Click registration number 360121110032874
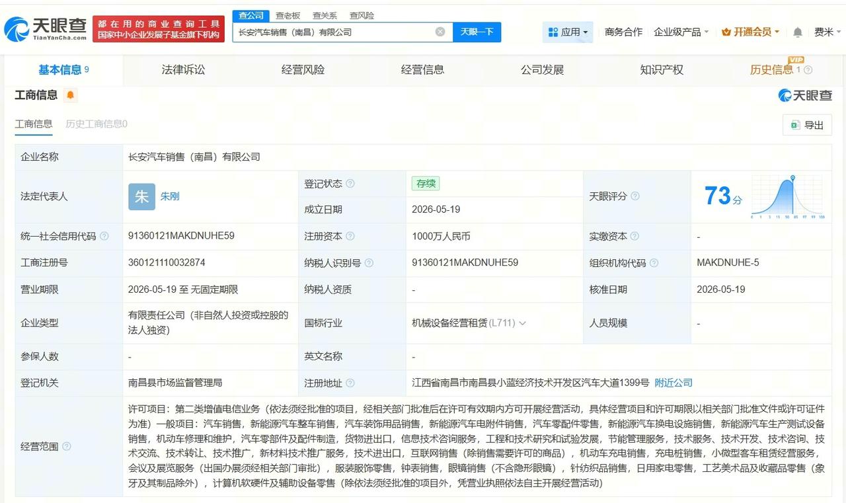 167,262
